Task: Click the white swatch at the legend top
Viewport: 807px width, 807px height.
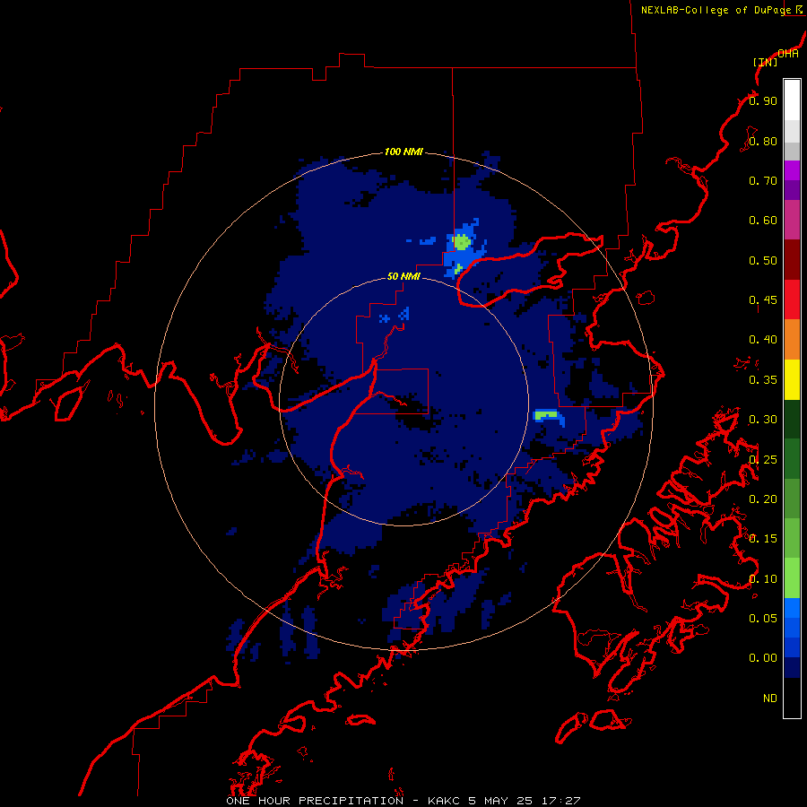Action: 792,100
